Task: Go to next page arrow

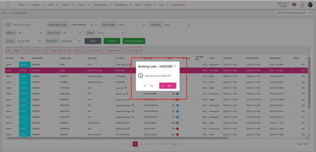Action: pyautogui.click(x=162, y=144)
